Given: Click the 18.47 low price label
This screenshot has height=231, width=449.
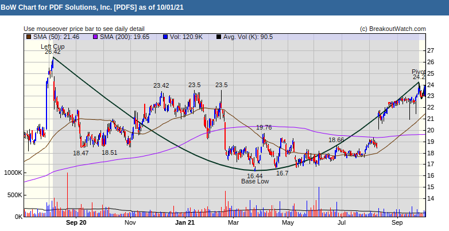Looking at the screenshot, I should 81,153.
